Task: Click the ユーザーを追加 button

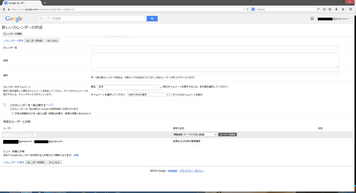Action: click(227, 135)
